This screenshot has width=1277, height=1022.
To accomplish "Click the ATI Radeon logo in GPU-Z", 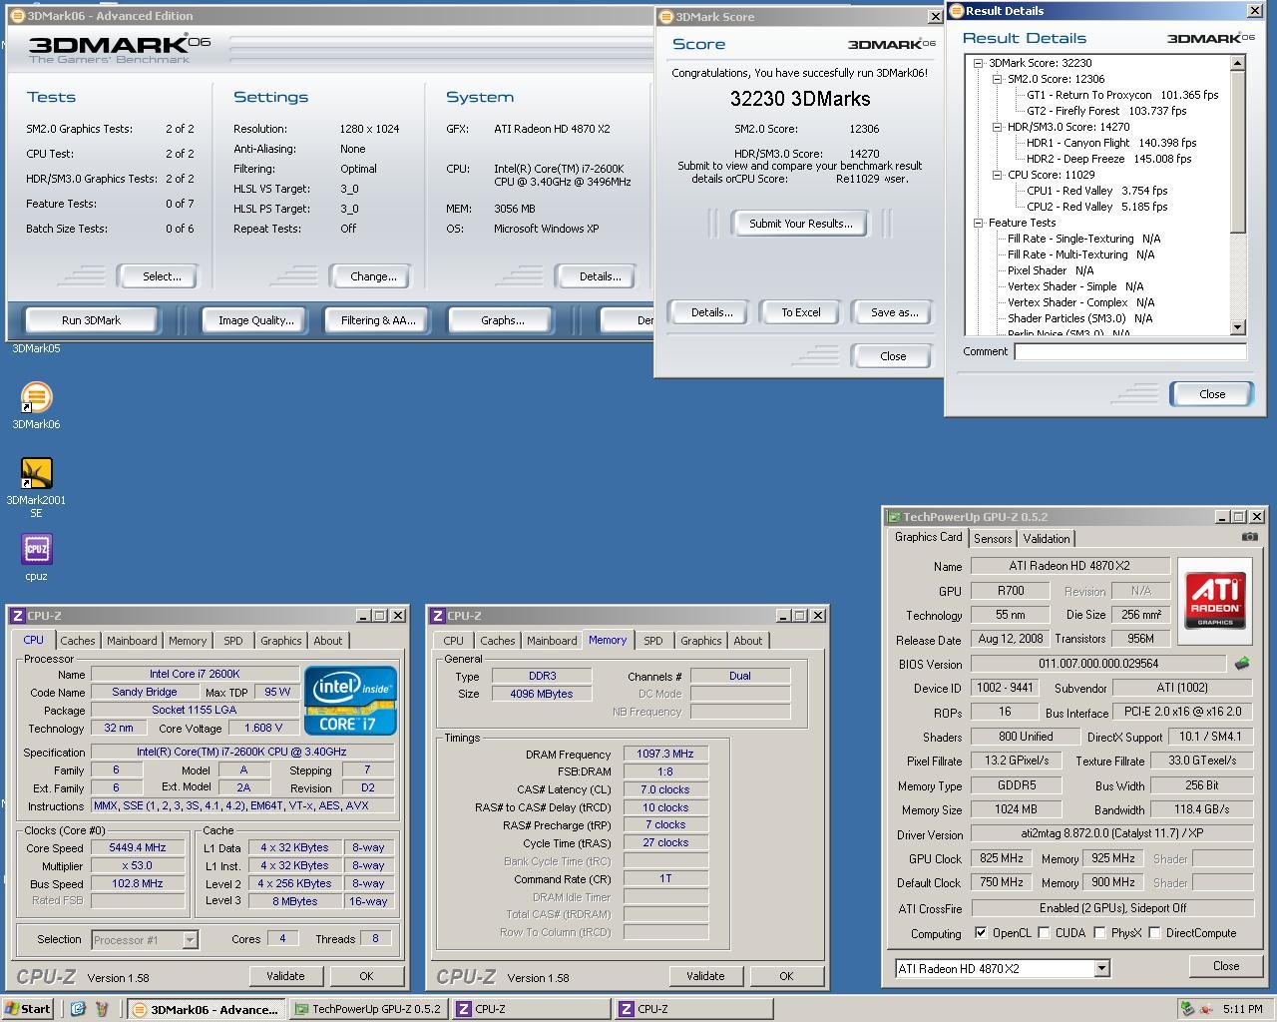I will (x=1215, y=599).
